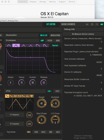Select the sawtooth LFO waveform icon
This screenshot has height=140, width=104.
click(19, 96)
